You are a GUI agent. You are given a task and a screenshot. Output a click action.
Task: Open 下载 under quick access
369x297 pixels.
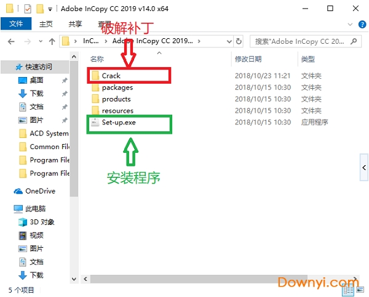pyautogui.click(x=36, y=94)
